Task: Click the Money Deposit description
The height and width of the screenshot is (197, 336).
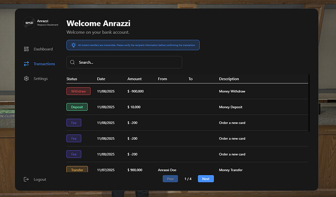Action: (230, 107)
